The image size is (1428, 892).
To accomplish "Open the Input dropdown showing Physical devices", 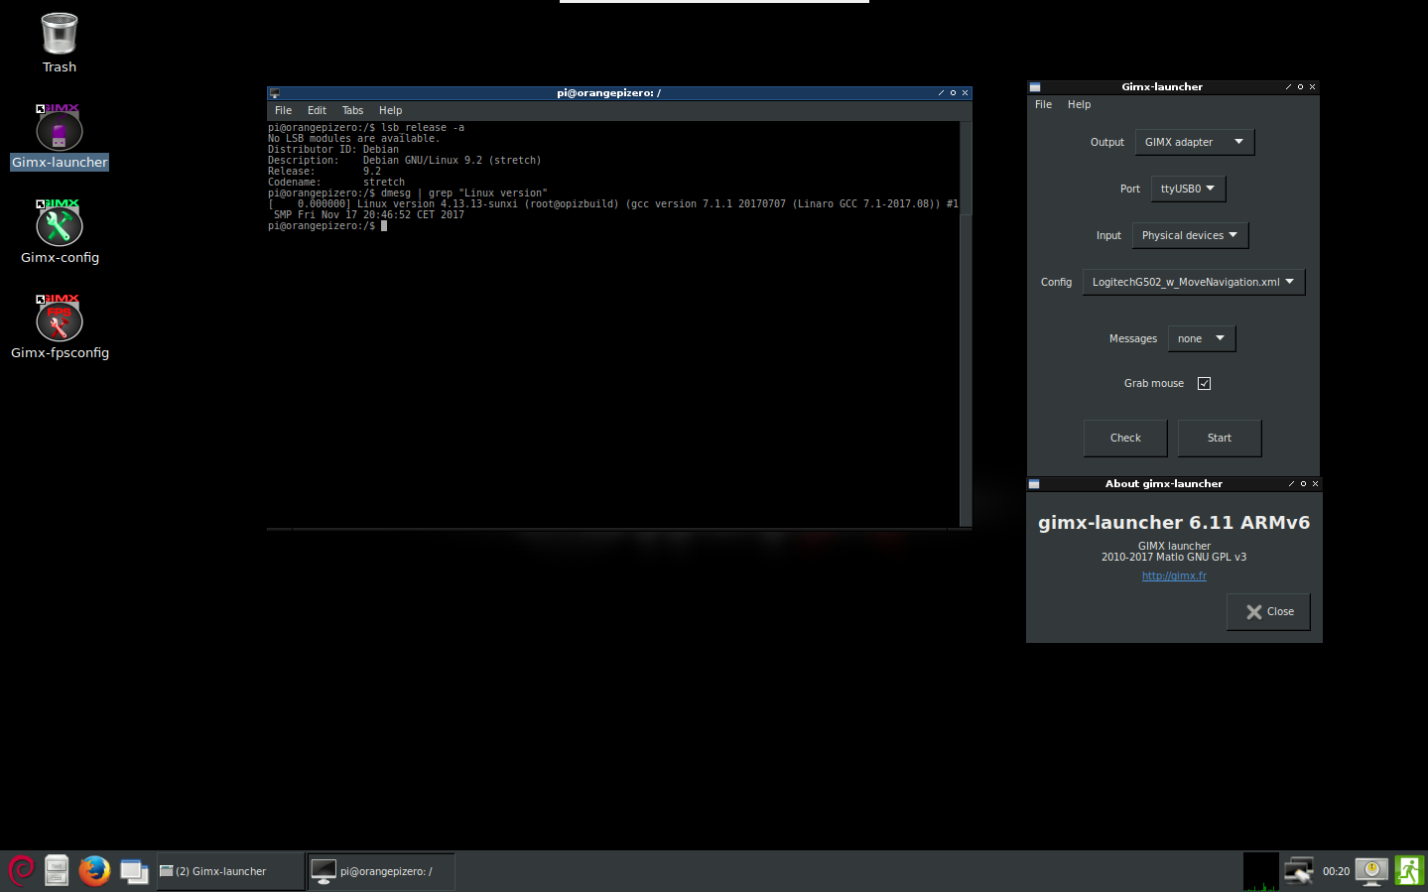I will coord(1190,235).
